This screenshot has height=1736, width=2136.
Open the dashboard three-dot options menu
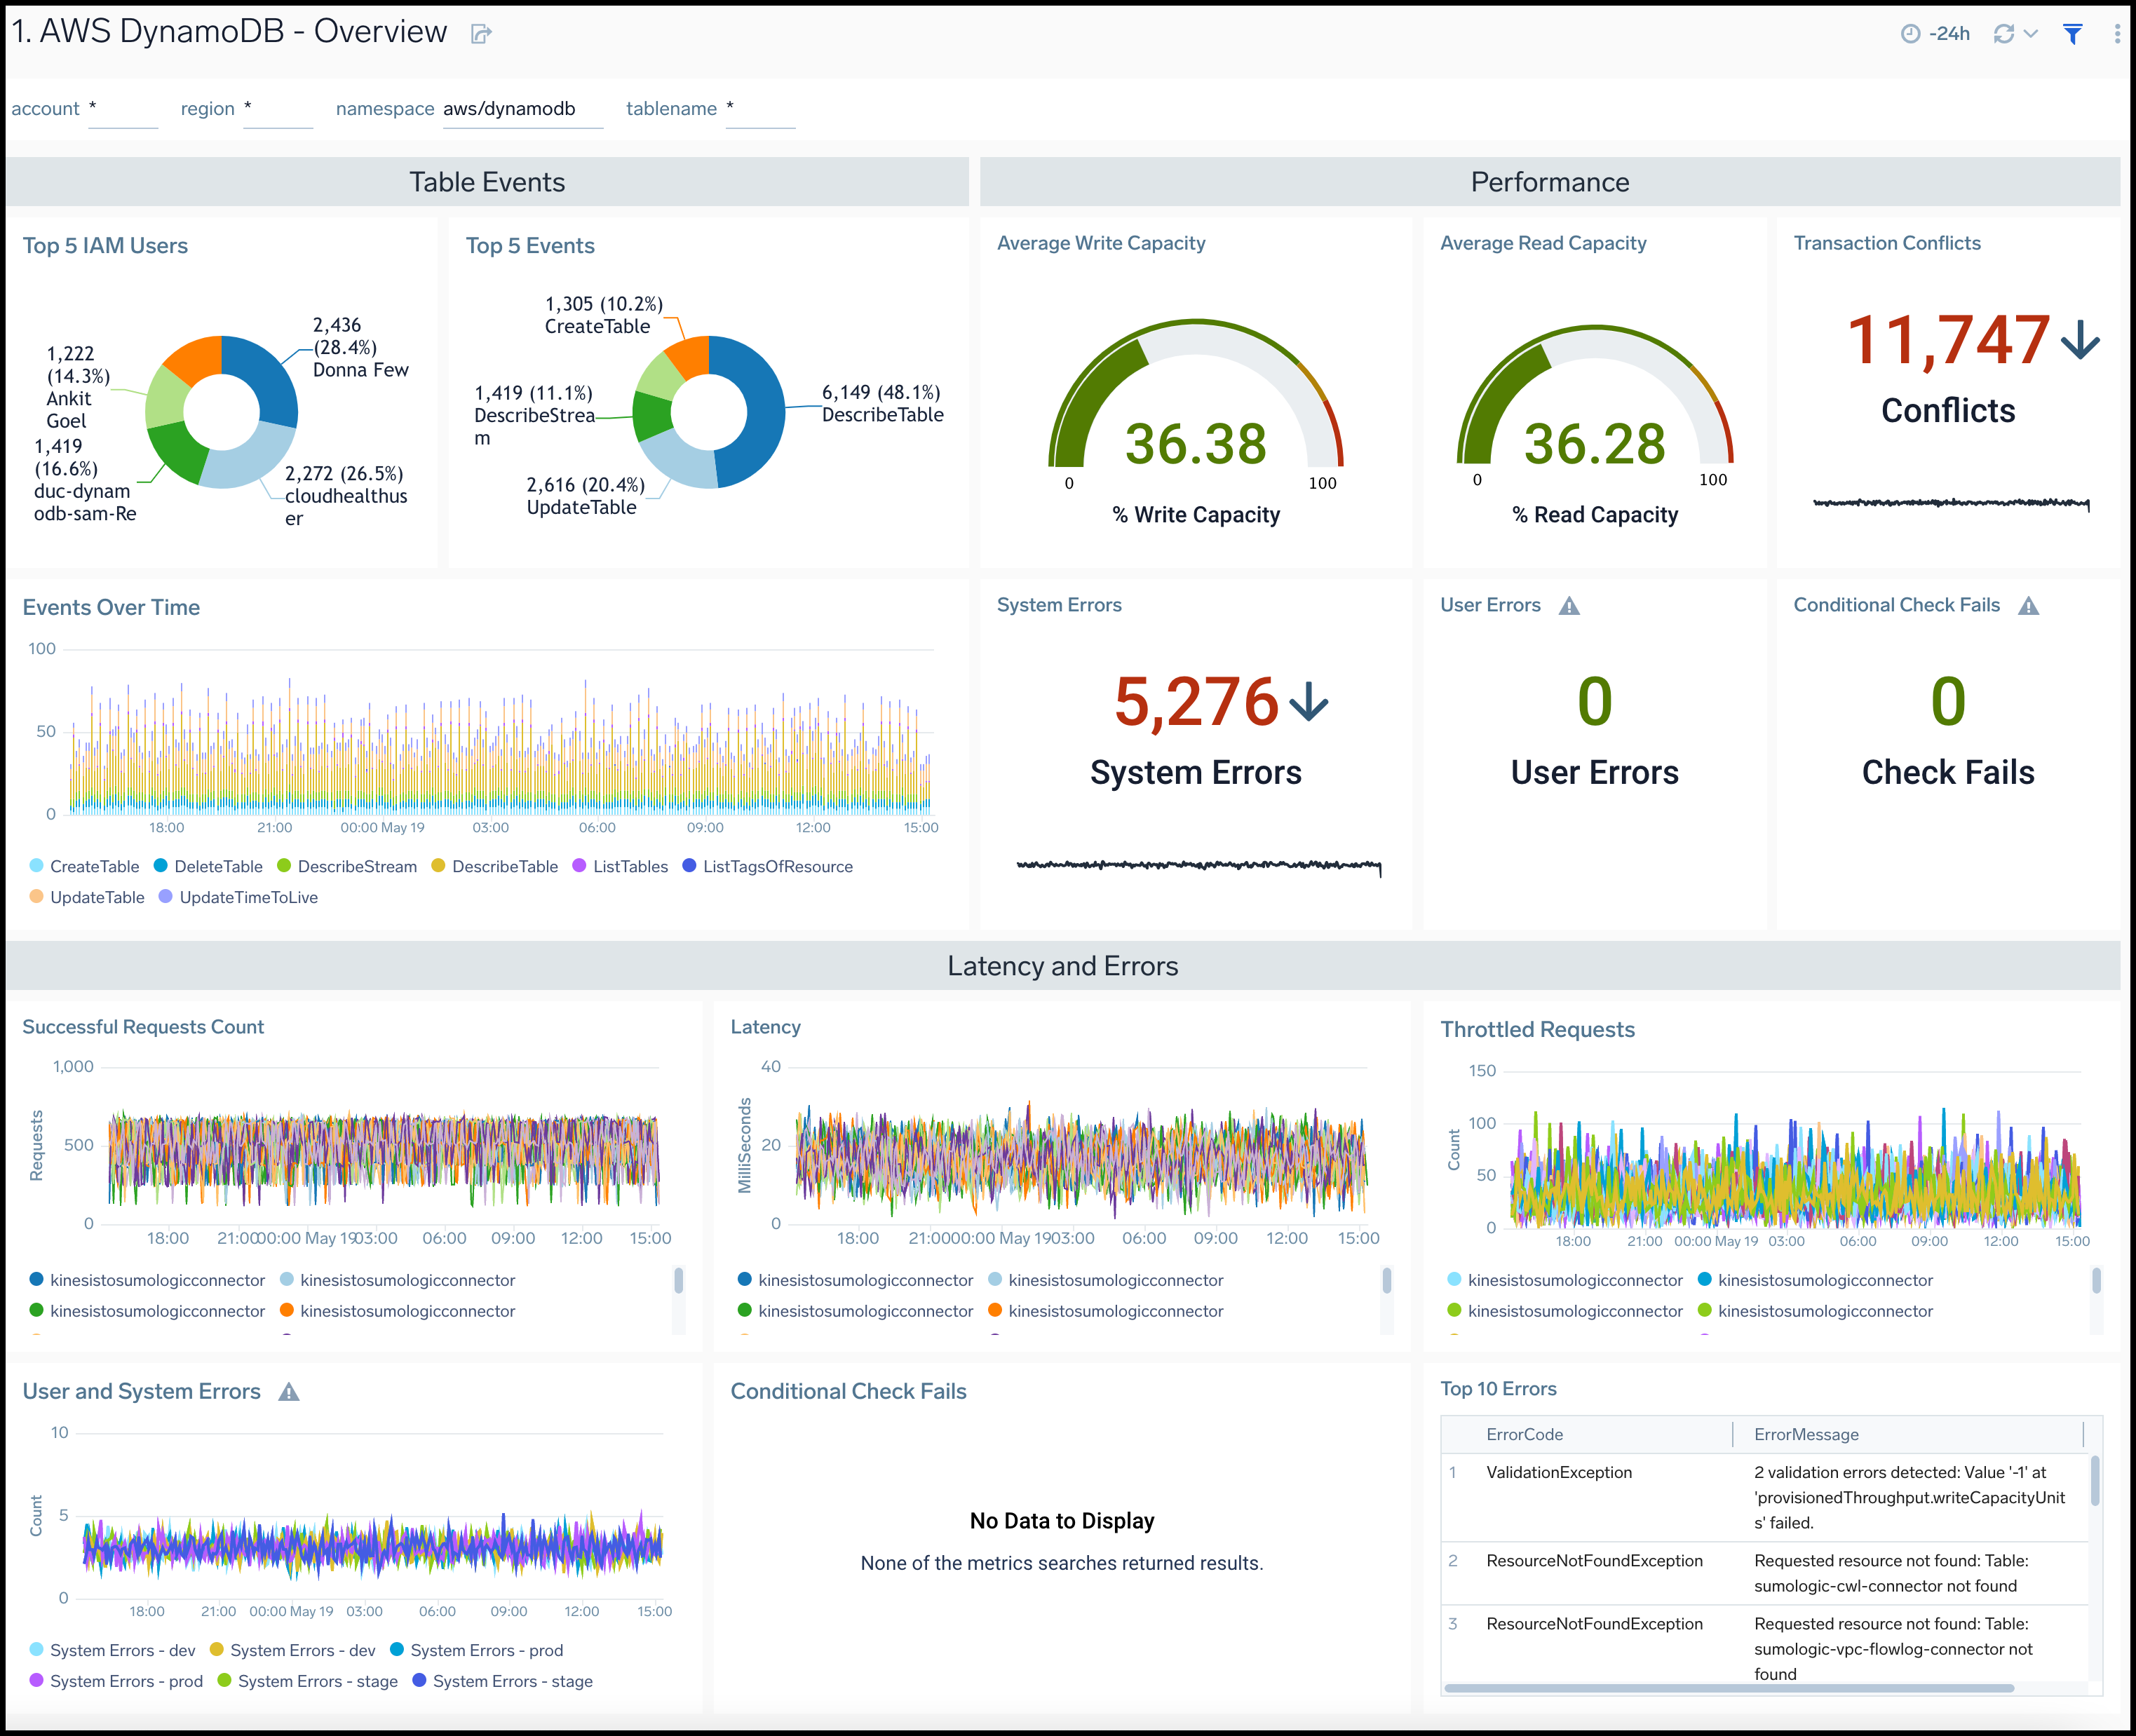2116,33
